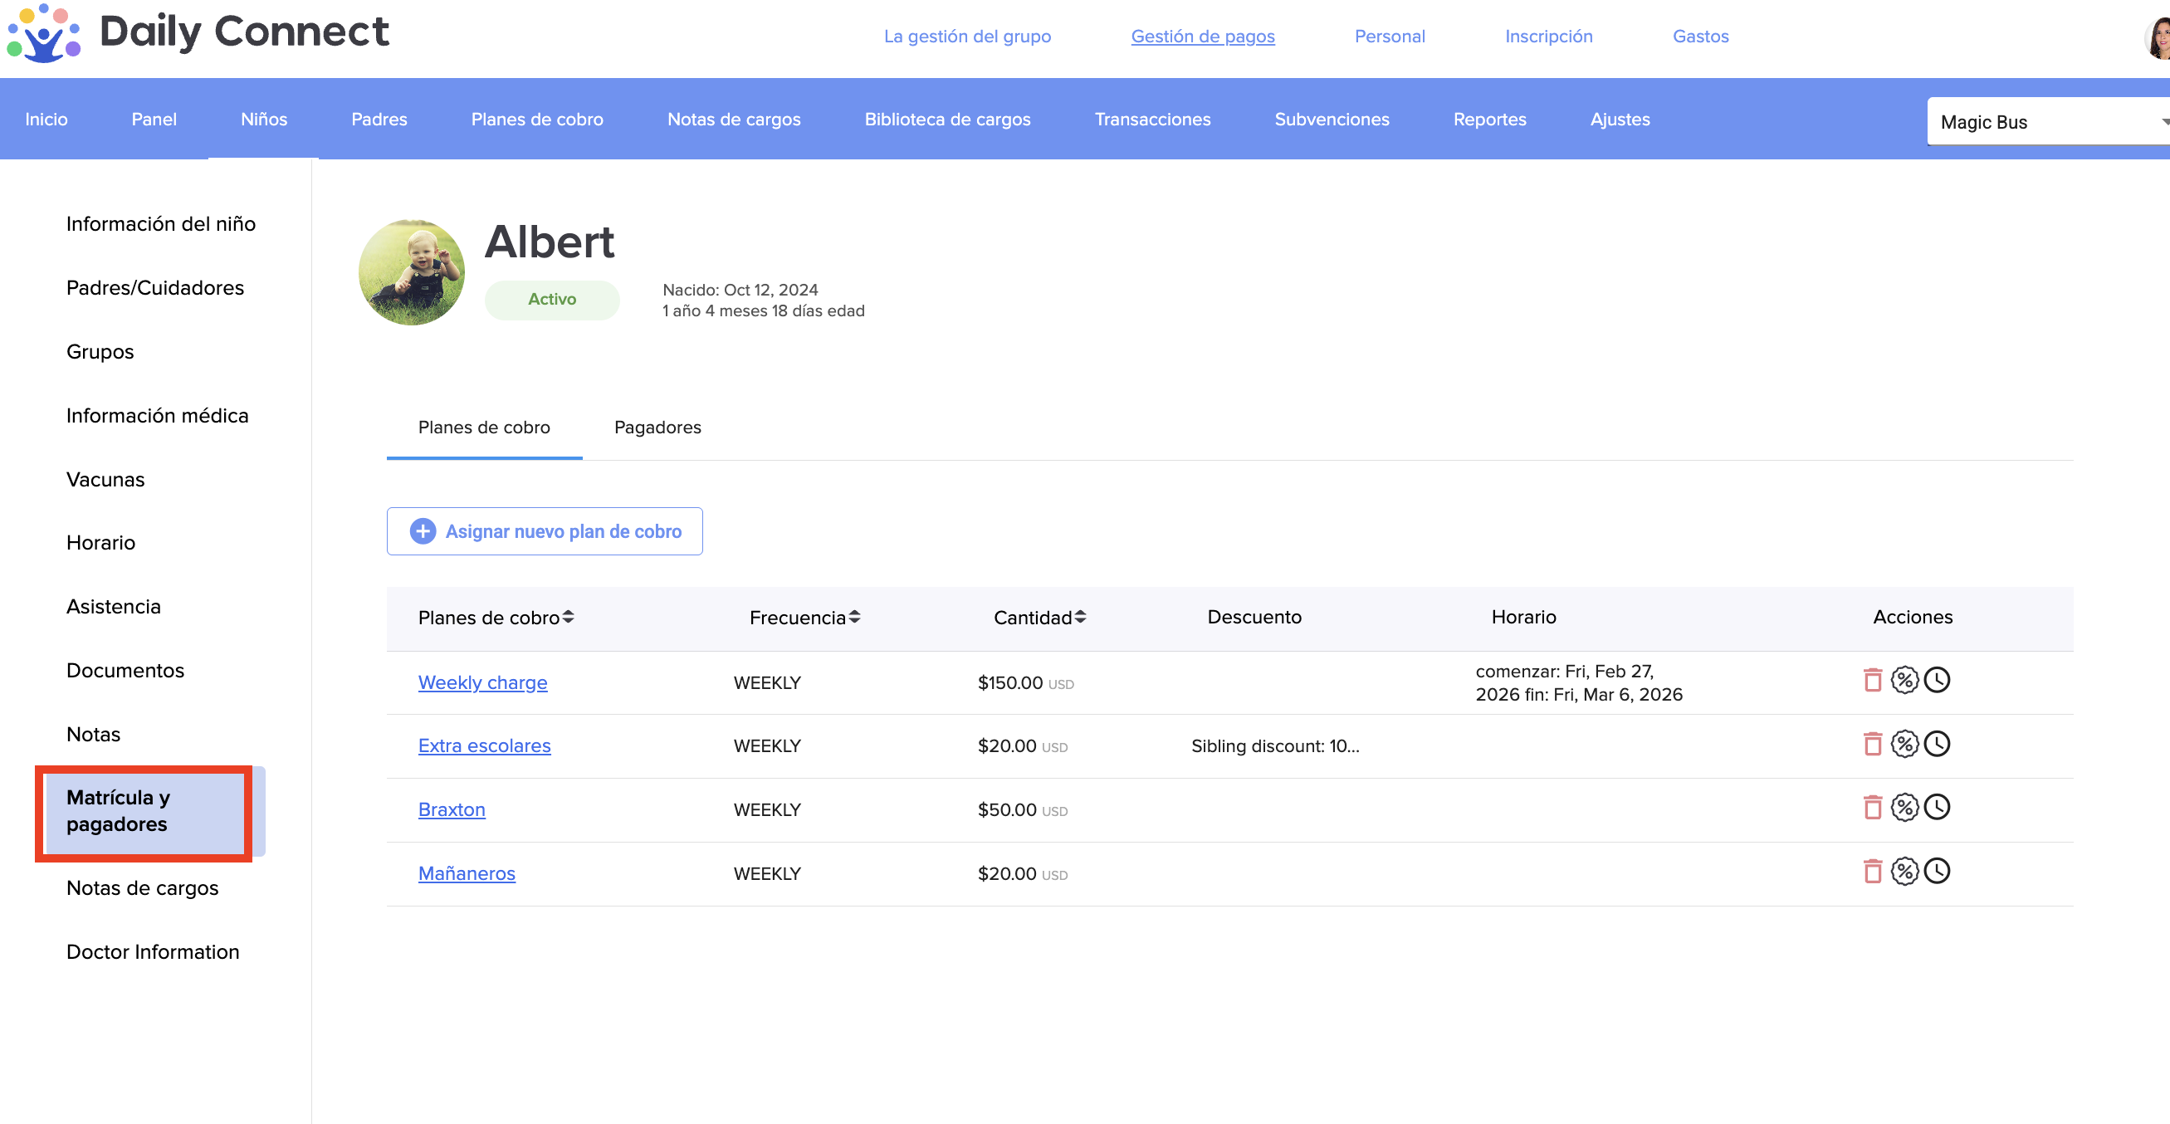Open the Magic Bus room dropdown
Screen dimensions: 2170x1124
tap(2047, 122)
